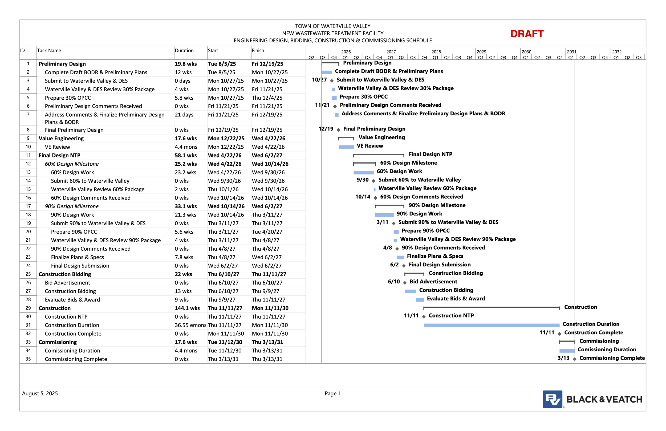Click the 9/30 Submit 60% milestone diamond
Viewport: 666px width, 431px height.
(373, 181)
